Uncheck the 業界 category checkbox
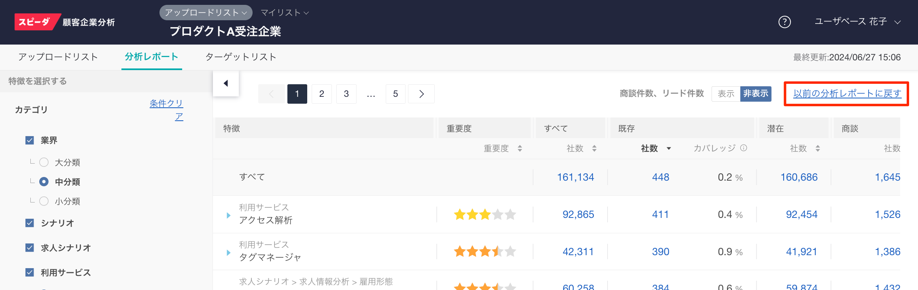Image resolution: width=918 pixels, height=290 pixels. tap(30, 141)
